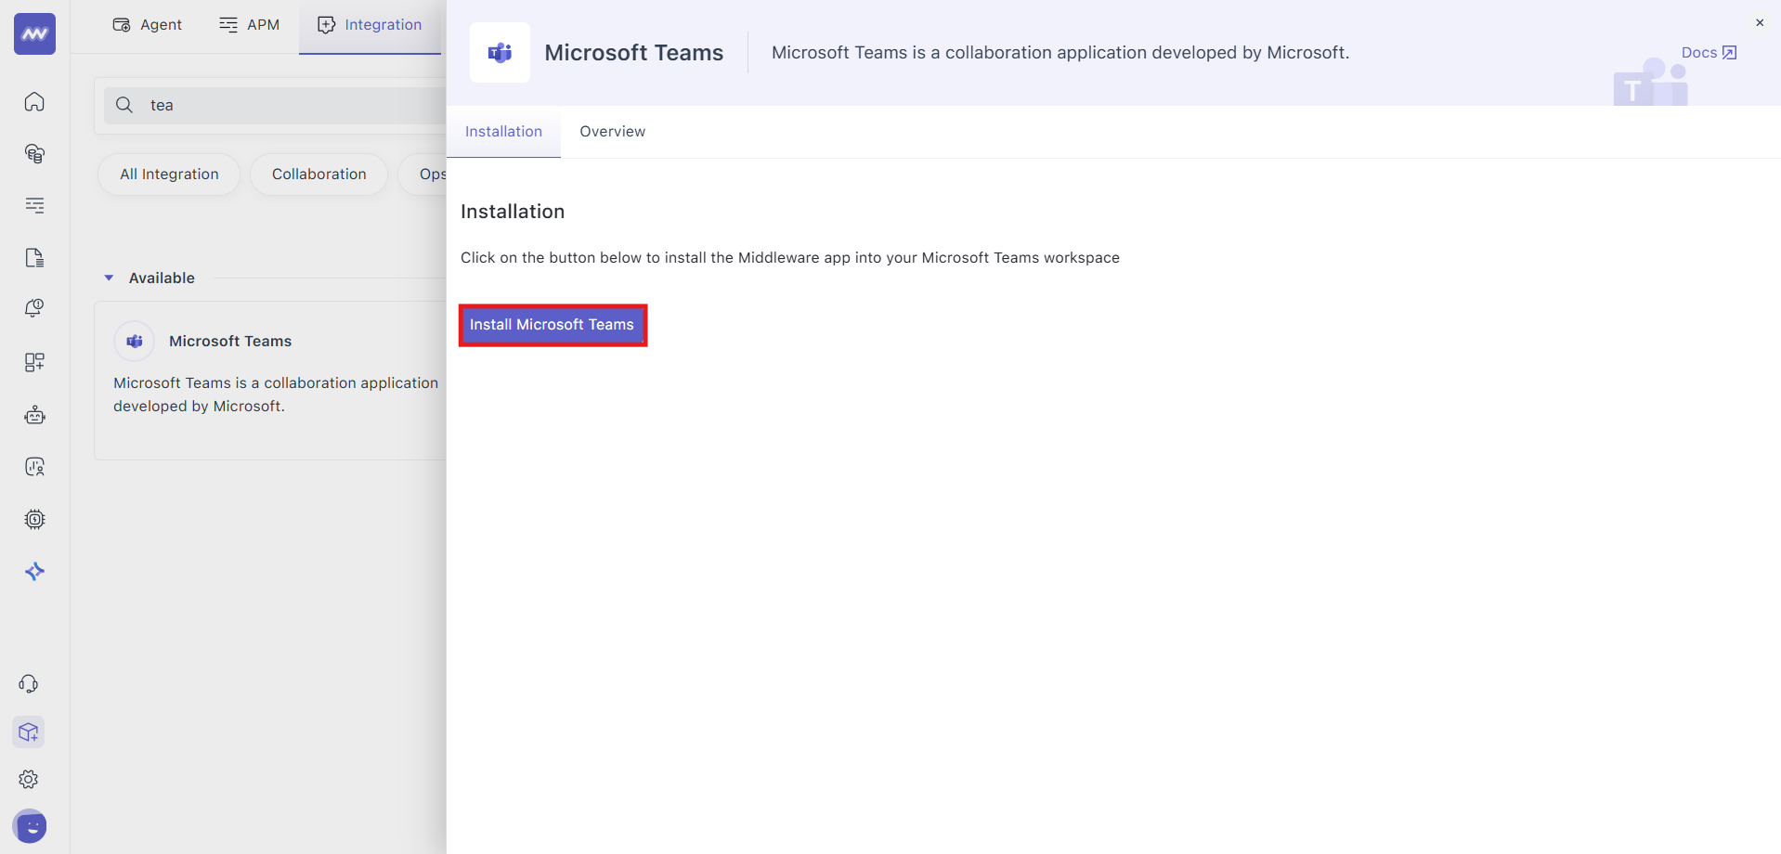Switch to the Overview tab
This screenshot has height=854, width=1781.
tap(612, 132)
